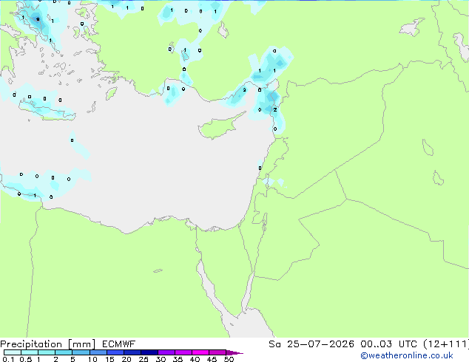This screenshot has height=362, width=469.
Task: Click the legend label 0.1
Action: (8, 359)
